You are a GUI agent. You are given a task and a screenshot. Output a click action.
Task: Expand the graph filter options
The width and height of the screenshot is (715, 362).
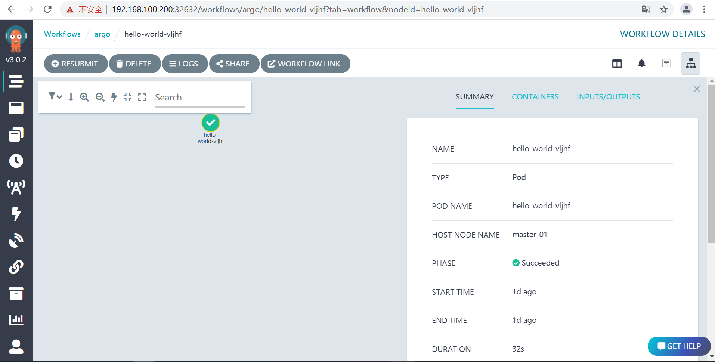coord(55,97)
